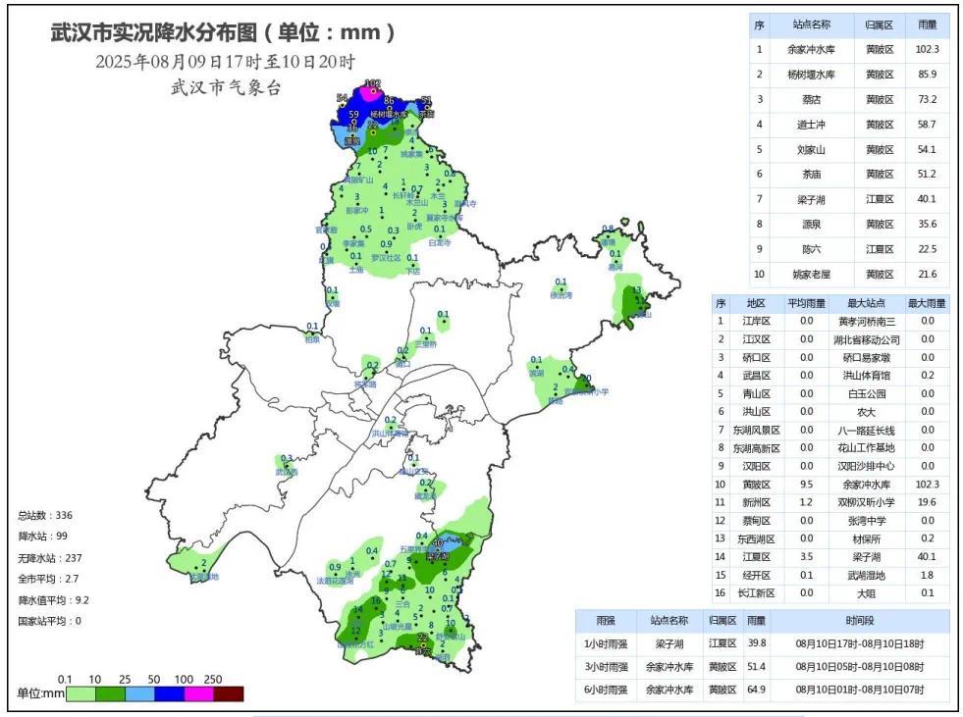This screenshot has width=963, height=717.
Task: Click '东湖风景区' in the district table
Action: [x=756, y=431]
